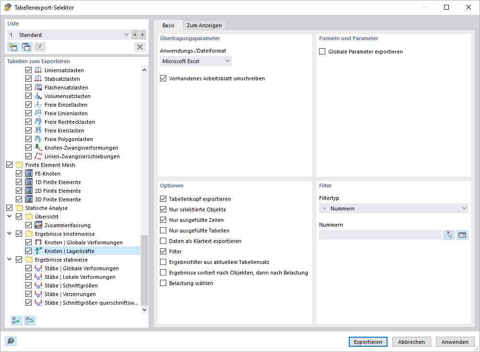Click the copy list icon
480x352 pixels.
coord(26,47)
